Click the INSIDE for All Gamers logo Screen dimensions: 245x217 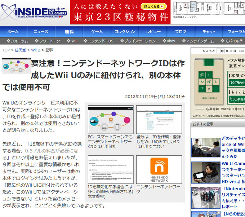pyautogui.click(x=34, y=12)
